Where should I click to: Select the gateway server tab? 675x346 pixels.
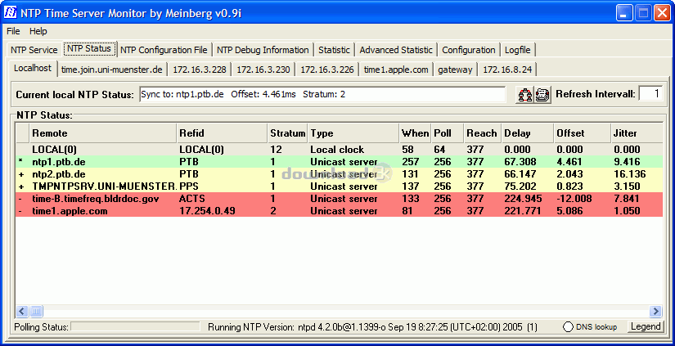click(455, 70)
